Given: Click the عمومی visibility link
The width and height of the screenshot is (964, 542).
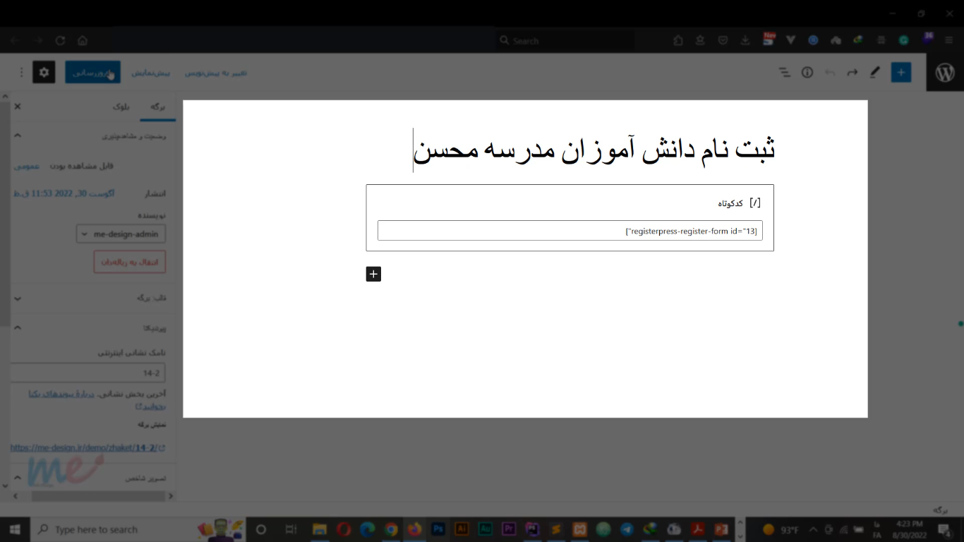Looking at the screenshot, I should [x=27, y=166].
